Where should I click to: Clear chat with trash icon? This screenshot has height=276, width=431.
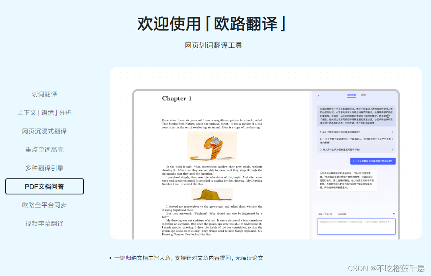click(x=394, y=214)
